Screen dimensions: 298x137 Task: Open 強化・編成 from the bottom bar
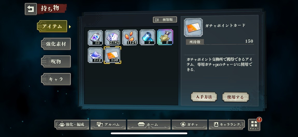(x=72, y=125)
